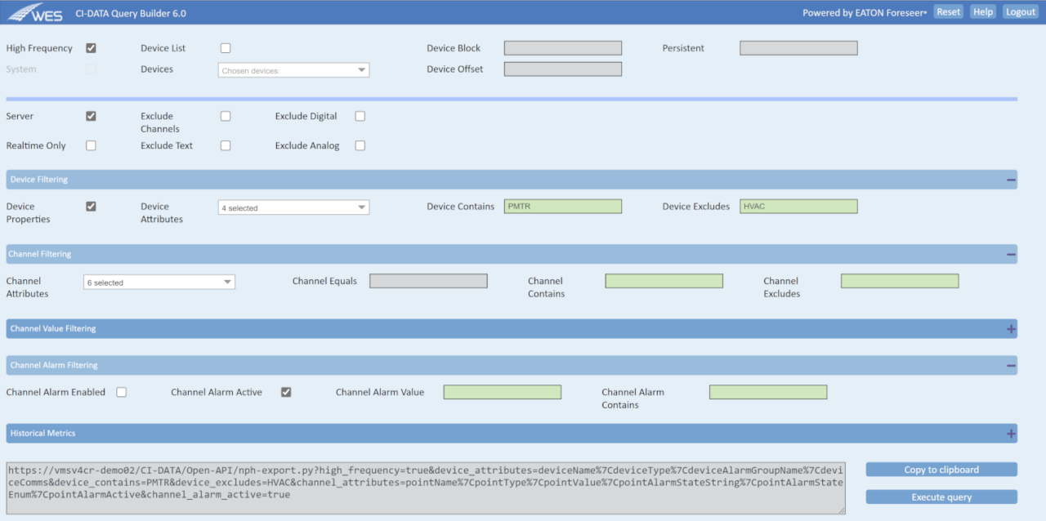The image size is (1046, 521).
Task: Expand the Historical Metrics section
Action: (1011, 433)
